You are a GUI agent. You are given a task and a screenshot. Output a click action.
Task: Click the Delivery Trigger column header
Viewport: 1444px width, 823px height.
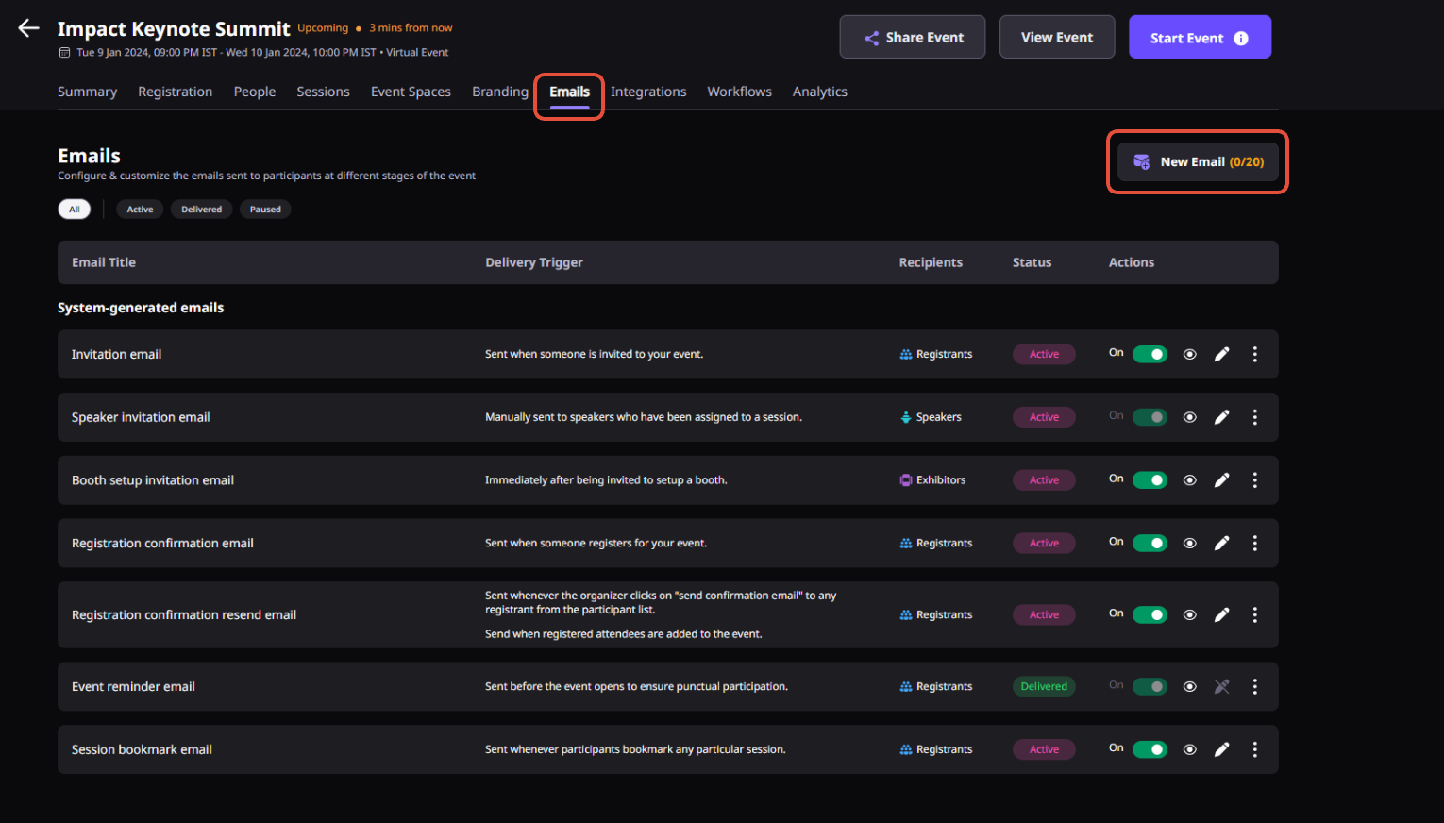pos(534,262)
